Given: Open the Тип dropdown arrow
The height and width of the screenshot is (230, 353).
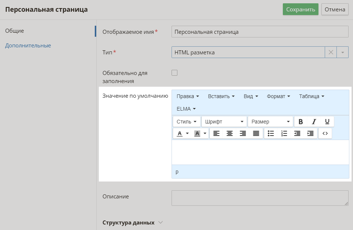Looking at the screenshot, I should coord(342,52).
